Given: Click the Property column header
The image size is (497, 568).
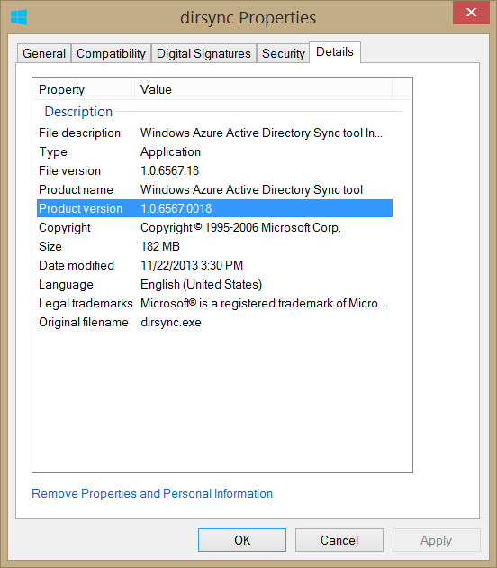Looking at the screenshot, I should (x=84, y=89).
